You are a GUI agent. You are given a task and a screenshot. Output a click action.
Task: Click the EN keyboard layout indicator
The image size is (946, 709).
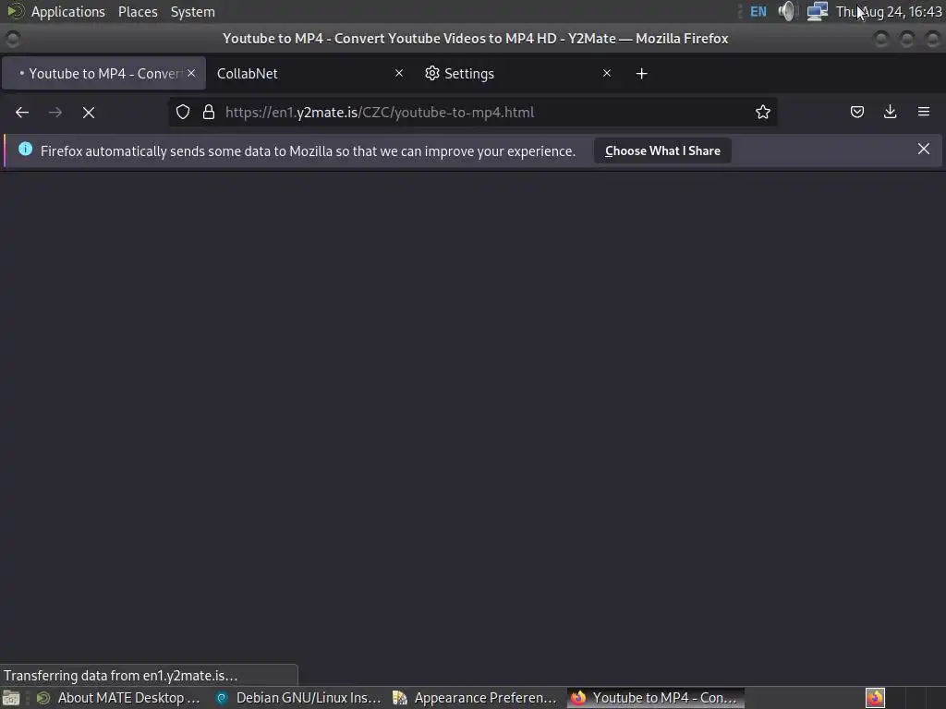[758, 11]
